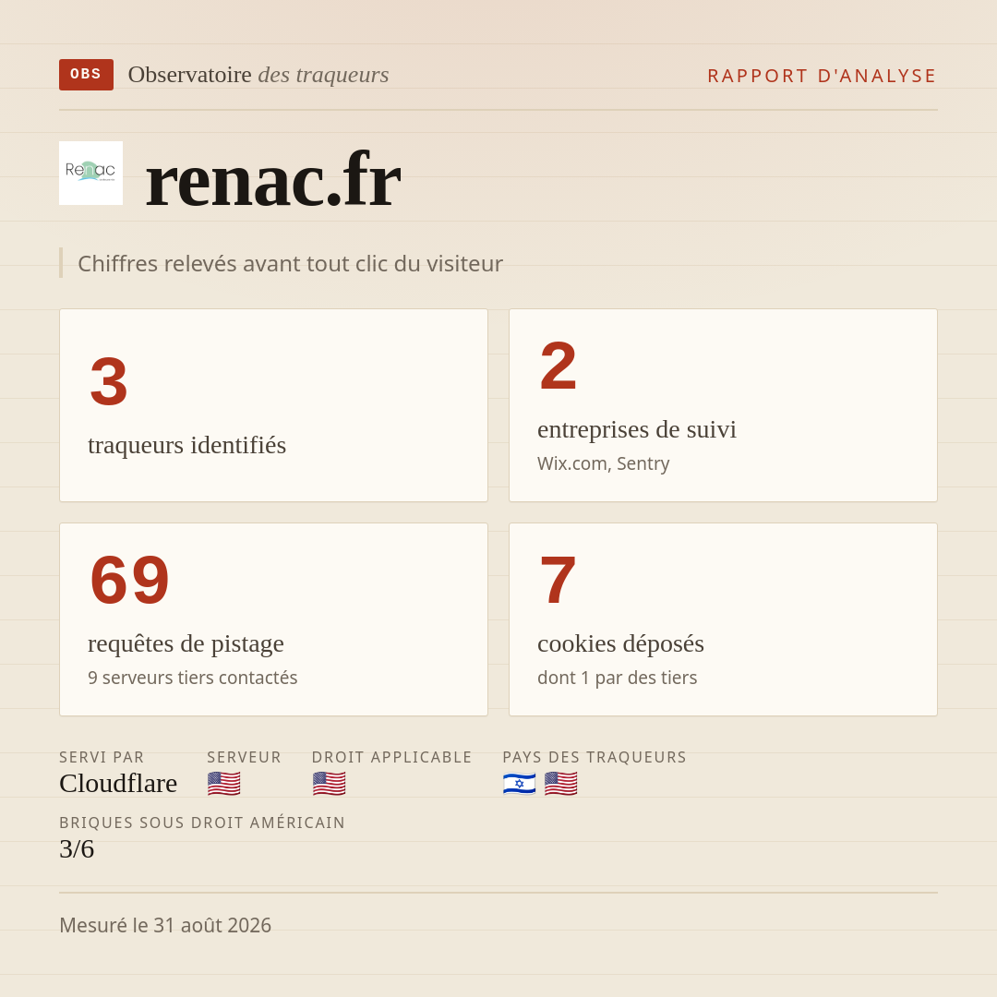997x997 pixels.
Task: Click the number 3 traqueurs count
Action: [109, 381]
